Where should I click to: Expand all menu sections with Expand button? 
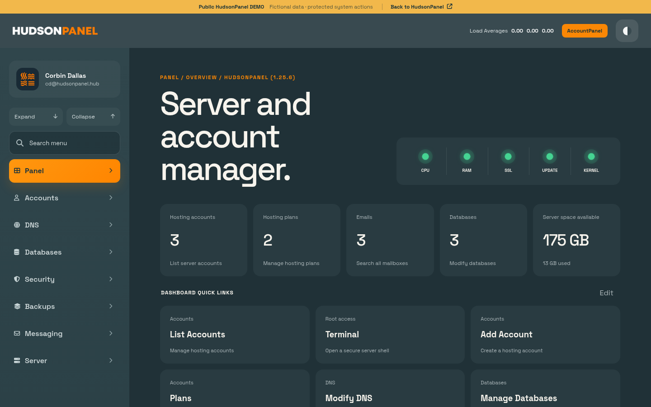coord(36,117)
